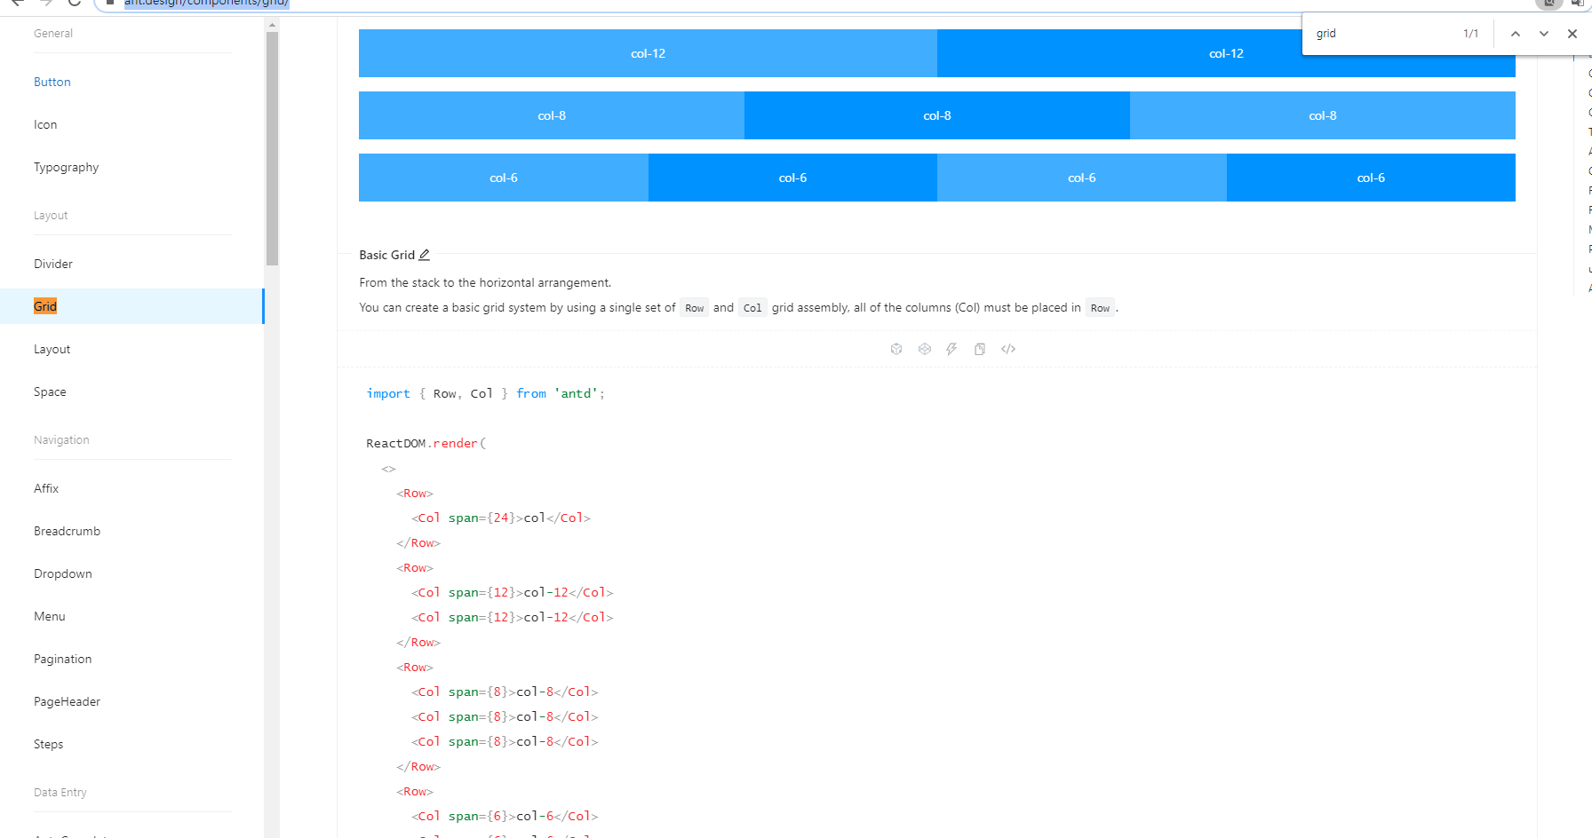The image size is (1592, 838).
Task: Toggle the show-code icon
Action: coord(1008,349)
